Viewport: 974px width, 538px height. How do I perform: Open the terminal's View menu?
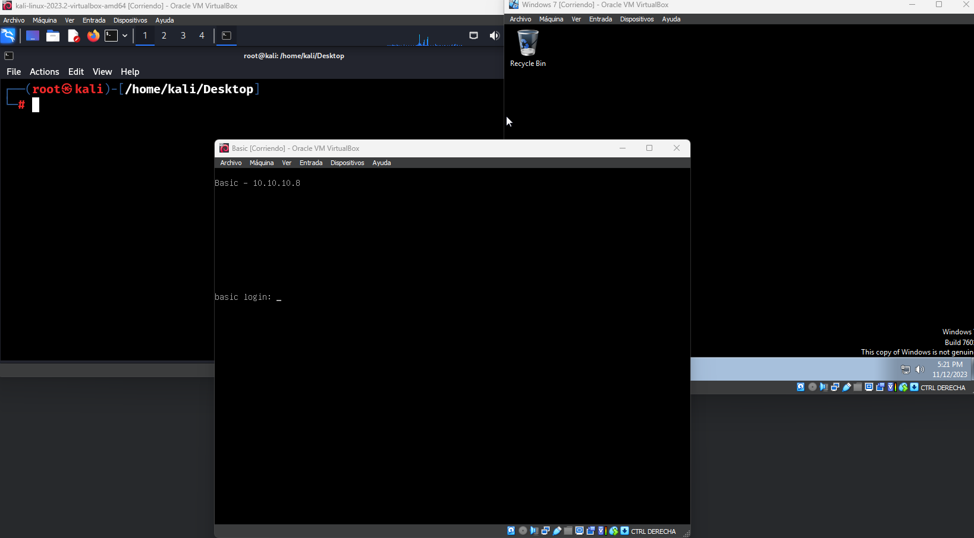pyautogui.click(x=102, y=72)
